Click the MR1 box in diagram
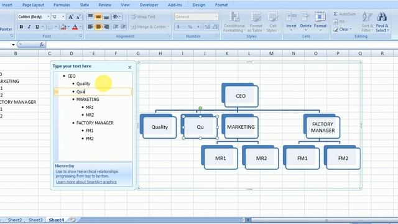This screenshot has width=398, height=224. (x=221, y=158)
